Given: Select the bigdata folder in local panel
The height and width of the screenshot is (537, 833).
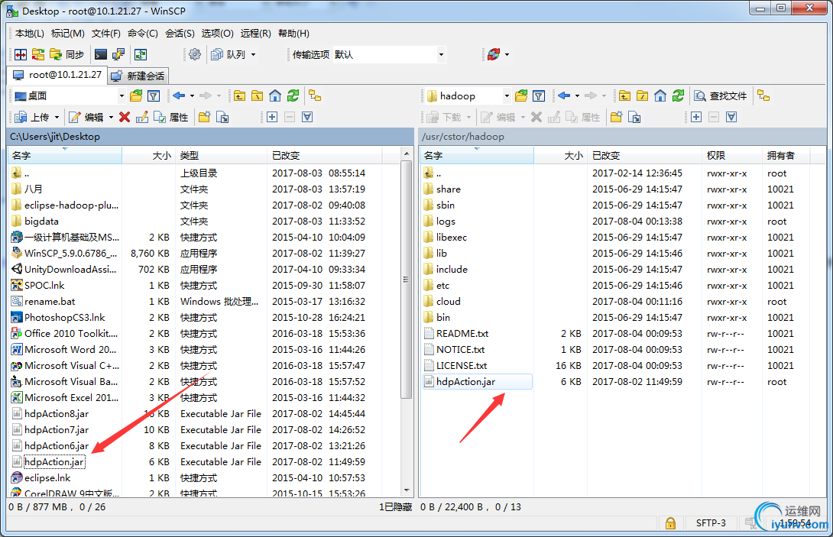Looking at the screenshot, I should (41, 221).
